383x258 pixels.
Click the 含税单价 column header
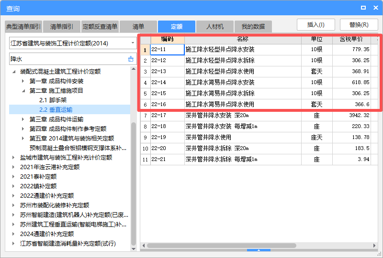[351, 39]
